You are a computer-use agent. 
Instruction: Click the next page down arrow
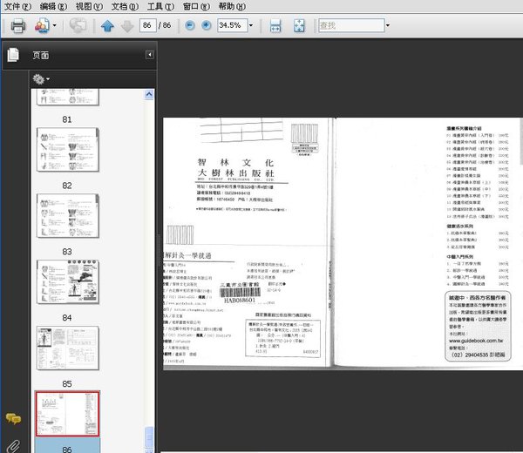pyautogui.click(x=126, y=26)
